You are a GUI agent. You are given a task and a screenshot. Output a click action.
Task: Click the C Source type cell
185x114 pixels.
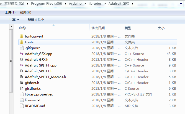pos(132,89)
